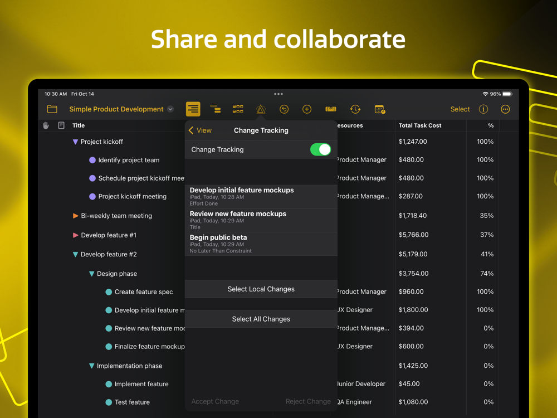
Task: Select the 35% completion cell
Action: tap(487, 215)
